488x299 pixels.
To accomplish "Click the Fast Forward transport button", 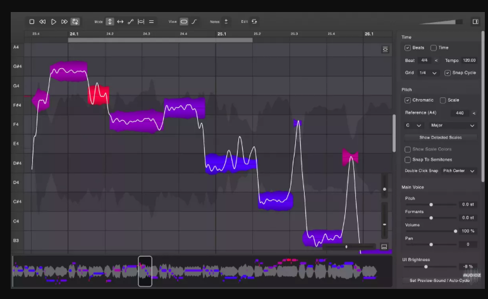I will pos(64,21).
